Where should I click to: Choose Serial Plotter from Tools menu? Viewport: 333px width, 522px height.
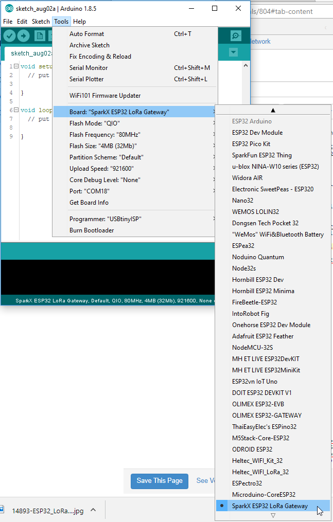[86, 79]
